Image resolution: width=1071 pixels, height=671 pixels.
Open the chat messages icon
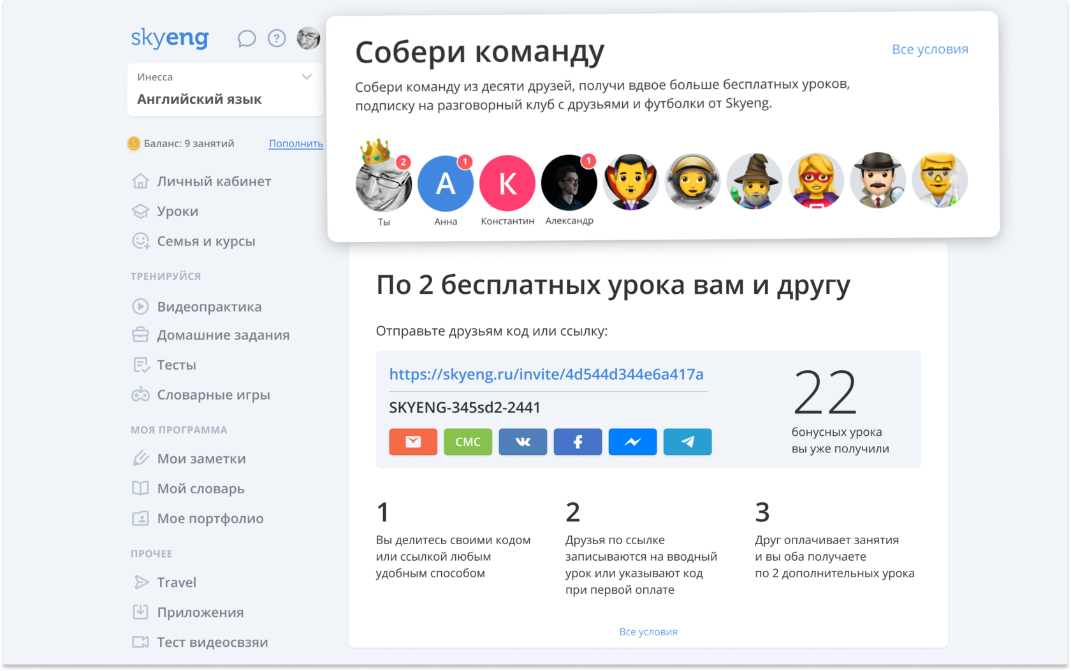point(246,39)
